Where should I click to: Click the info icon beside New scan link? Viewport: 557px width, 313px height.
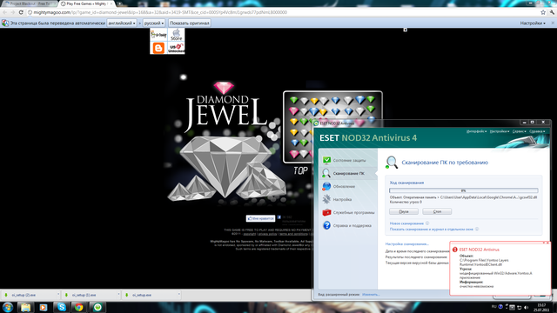tap(427, 223)
